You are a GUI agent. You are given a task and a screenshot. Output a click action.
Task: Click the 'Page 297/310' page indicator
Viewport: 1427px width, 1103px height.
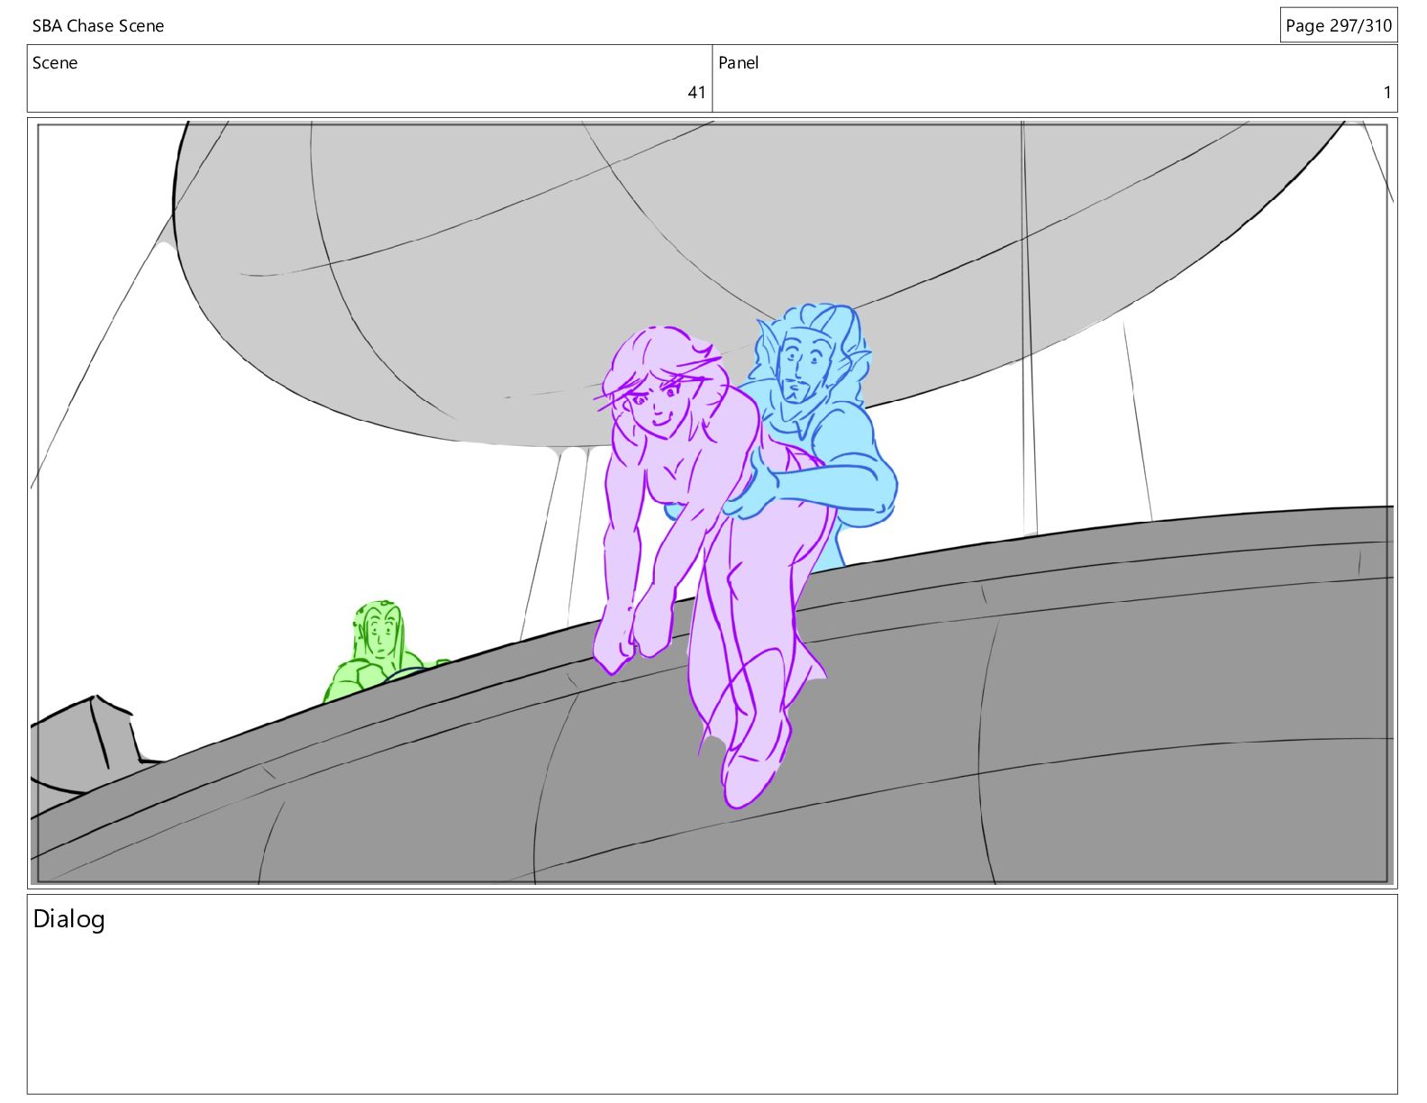(x=1338, y=25)
